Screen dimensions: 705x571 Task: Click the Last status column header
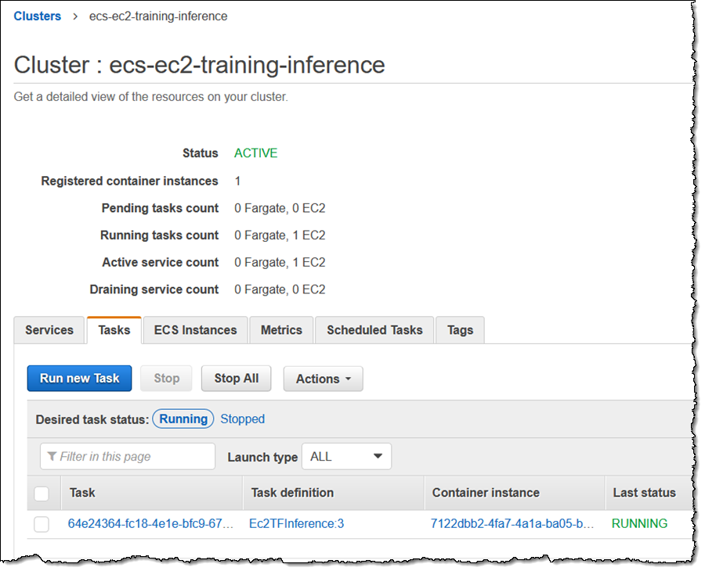point(644,493)
